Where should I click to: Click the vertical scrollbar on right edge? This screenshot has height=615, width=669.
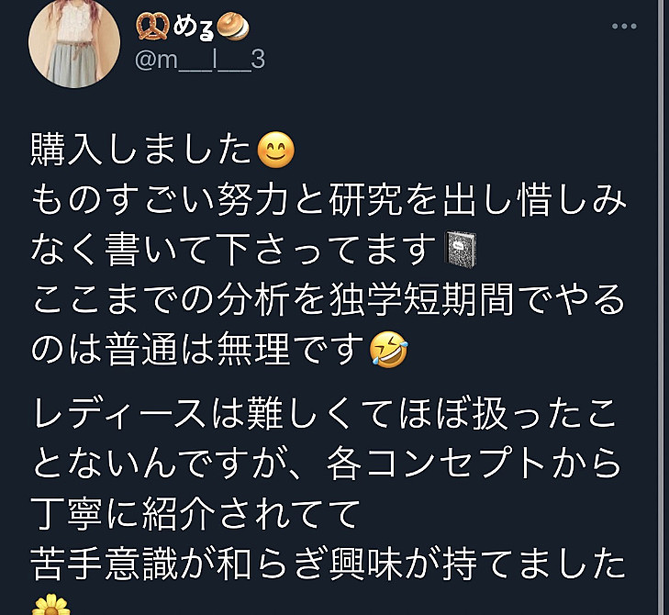662,307
